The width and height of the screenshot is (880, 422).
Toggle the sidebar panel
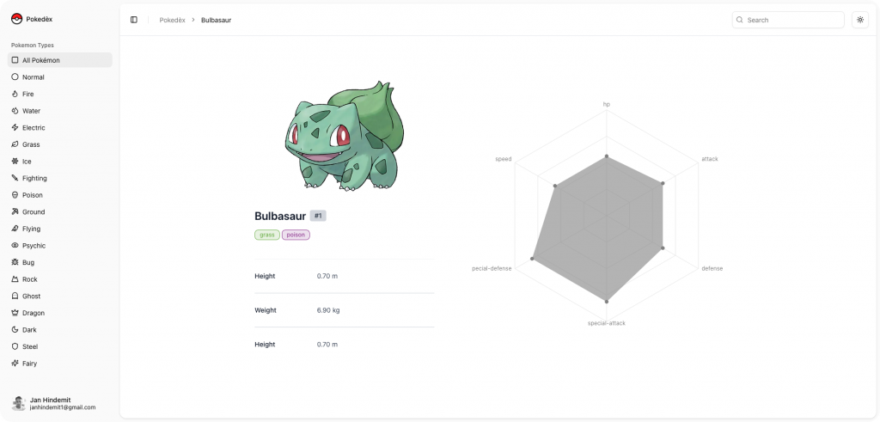pos(134,20)
